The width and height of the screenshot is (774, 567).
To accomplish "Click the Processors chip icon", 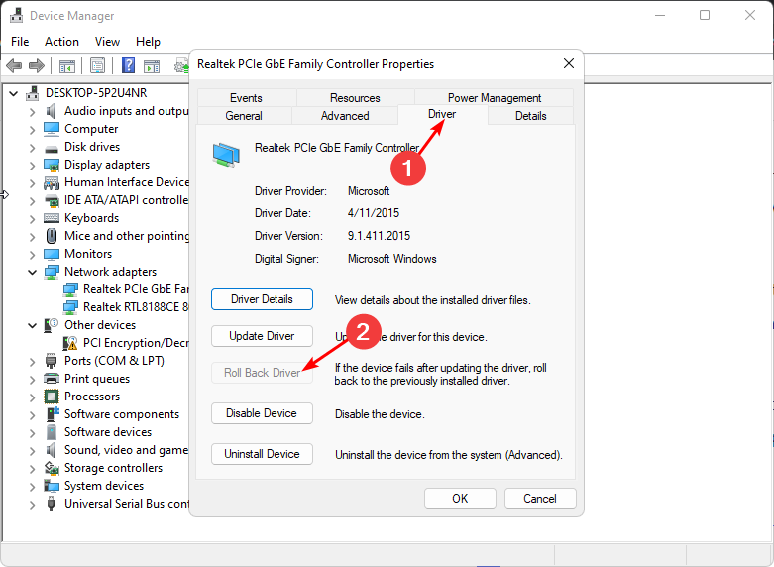I will click(52, 397).
